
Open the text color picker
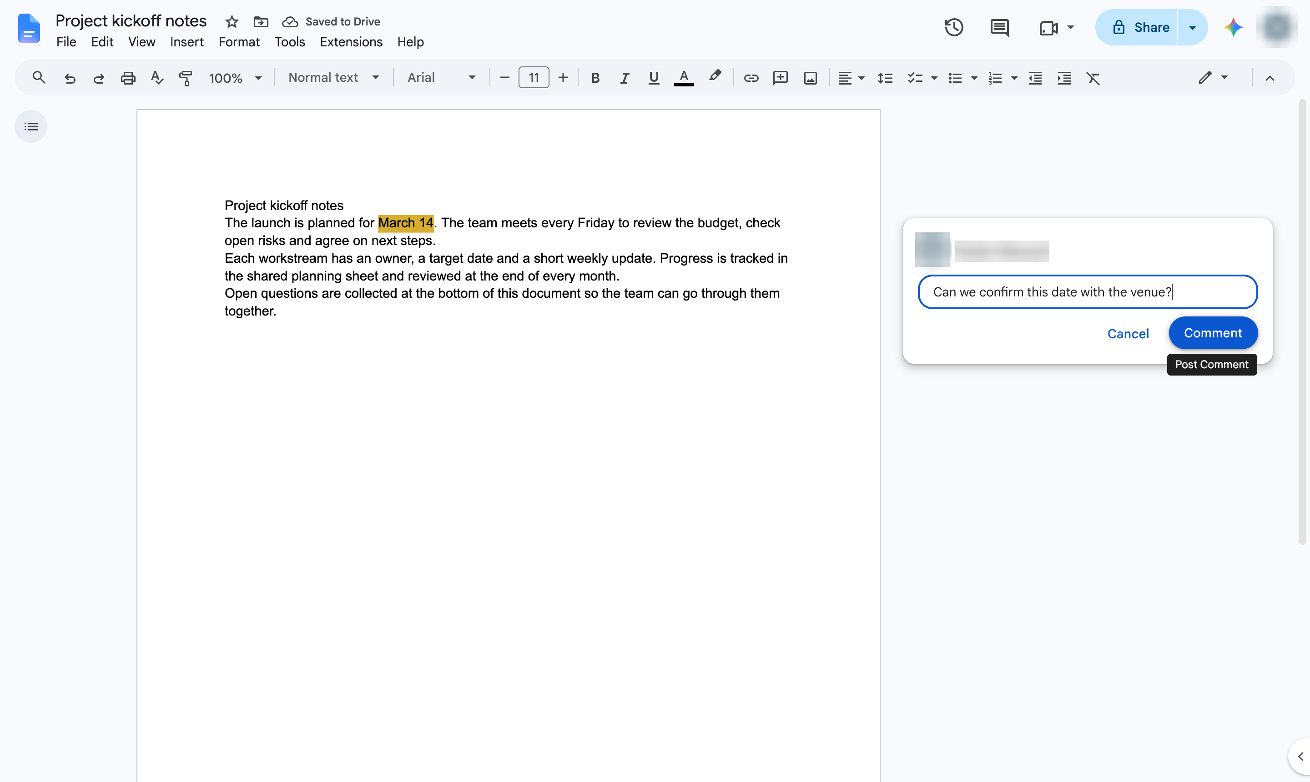click(x=684, y=78)
